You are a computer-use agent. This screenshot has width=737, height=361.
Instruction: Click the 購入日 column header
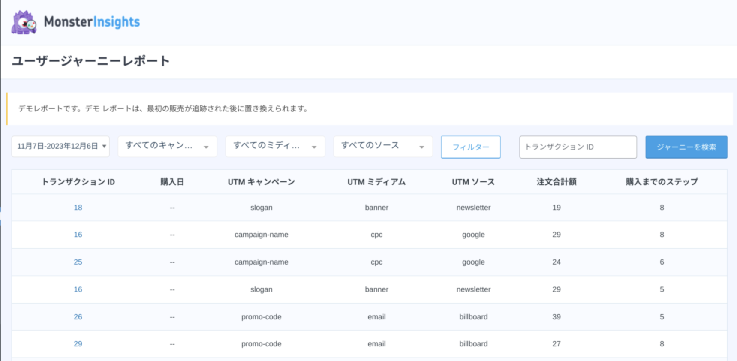pos(172,182)
